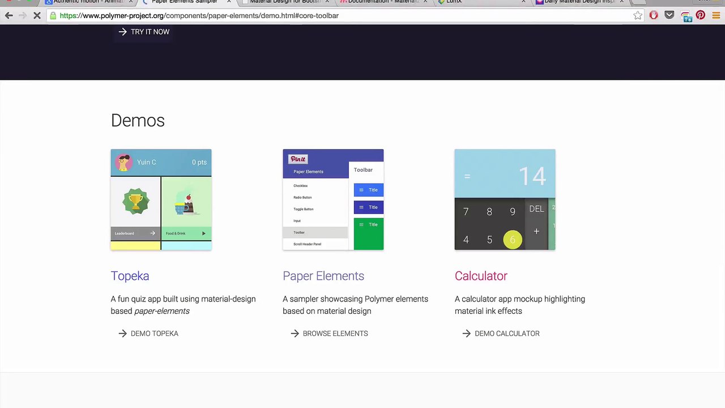Click the Paper Elements heading link
The width and height of the screenshot is (725, 408).
(323, 276)
